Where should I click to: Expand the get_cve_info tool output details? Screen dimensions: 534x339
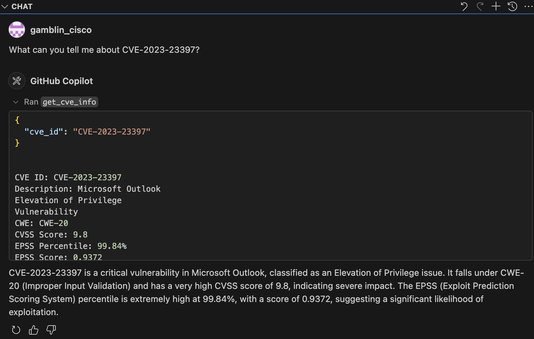click(15, 102)
